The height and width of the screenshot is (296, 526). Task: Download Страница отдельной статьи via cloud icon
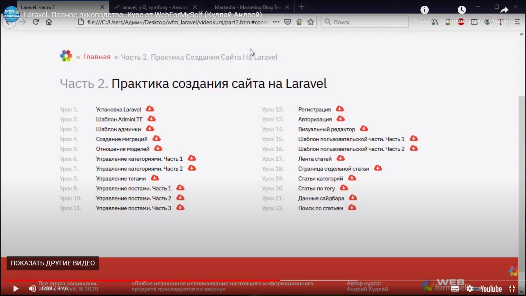click(378, 168)
